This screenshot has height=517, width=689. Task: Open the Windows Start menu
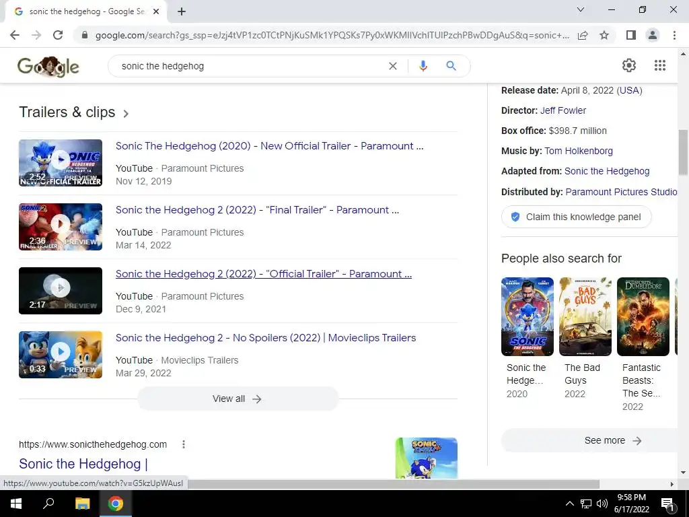click(x=16, y=504)
